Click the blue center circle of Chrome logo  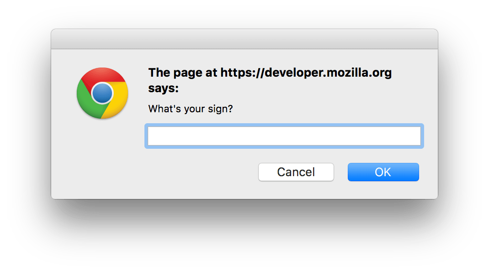(102, 93)
